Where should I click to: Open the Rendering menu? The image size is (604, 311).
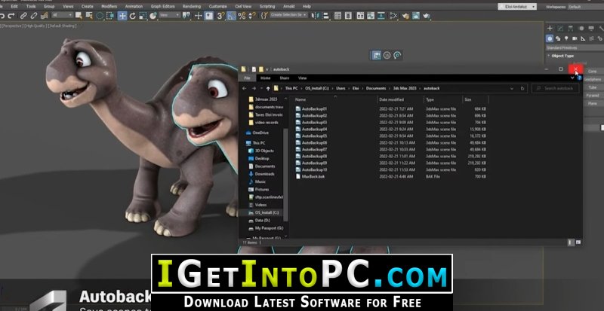point(192,7)
